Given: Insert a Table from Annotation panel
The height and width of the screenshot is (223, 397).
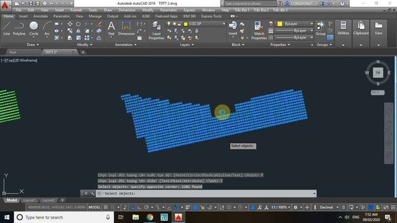Looking at the screenshot, I should click(139, 38).
